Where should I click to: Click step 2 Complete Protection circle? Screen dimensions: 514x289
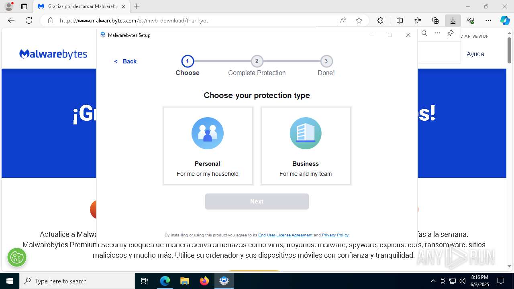[x=257, y=61]
